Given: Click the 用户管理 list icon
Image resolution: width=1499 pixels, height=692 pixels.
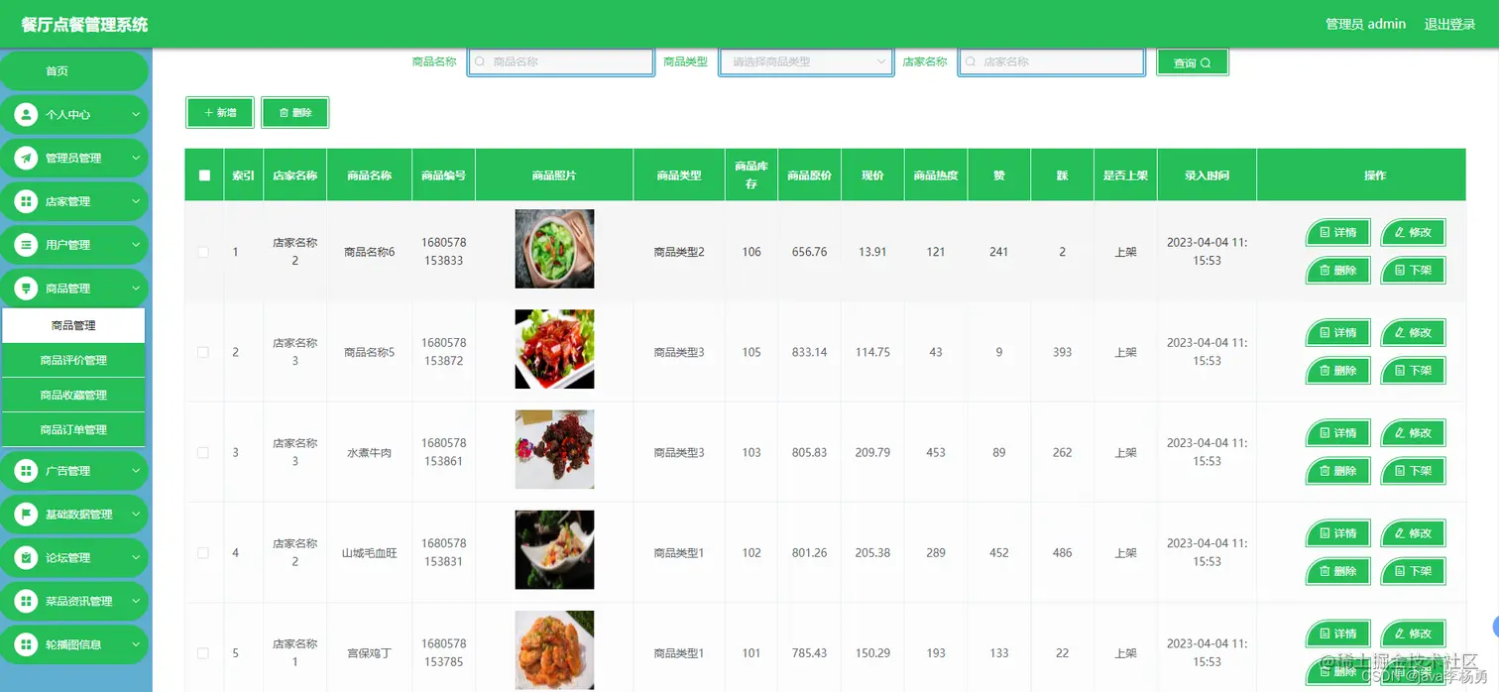Looking at the screenshot, I should (x=27, y=245).
